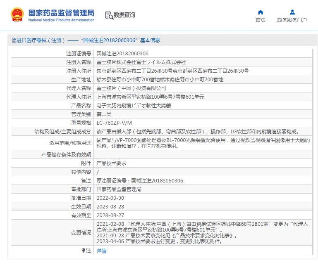Click the user icon above 政务服务门户

(292, 12)
